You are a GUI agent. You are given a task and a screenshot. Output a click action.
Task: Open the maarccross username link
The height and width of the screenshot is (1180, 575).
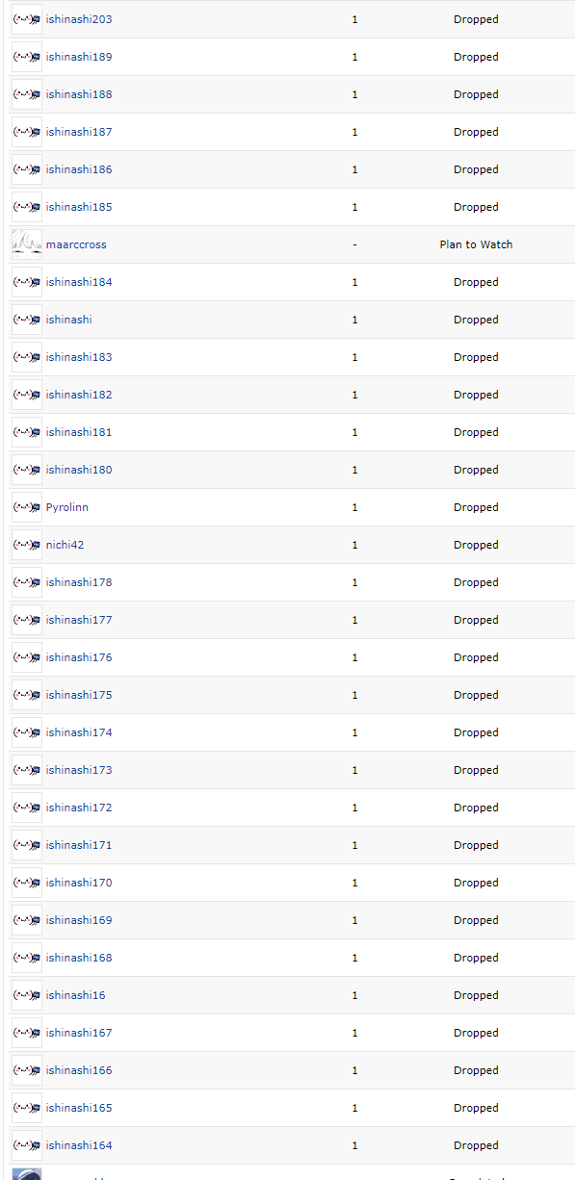(x=76, y=244)
